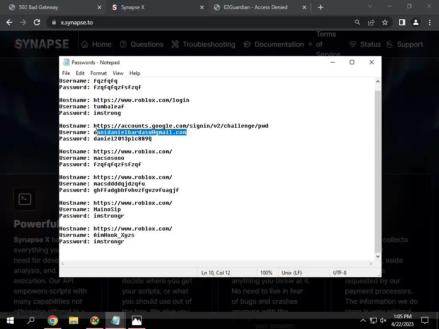Open the Notepad Format menu
This screenshot has height=329, width=439.
click(99, 73)
